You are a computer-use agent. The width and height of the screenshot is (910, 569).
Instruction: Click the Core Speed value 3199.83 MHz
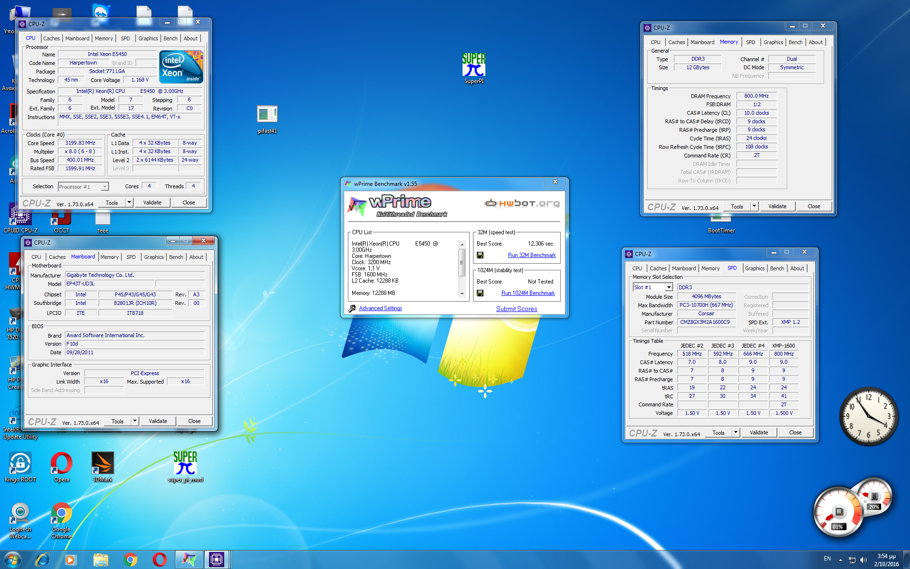[x=80, y=143]
